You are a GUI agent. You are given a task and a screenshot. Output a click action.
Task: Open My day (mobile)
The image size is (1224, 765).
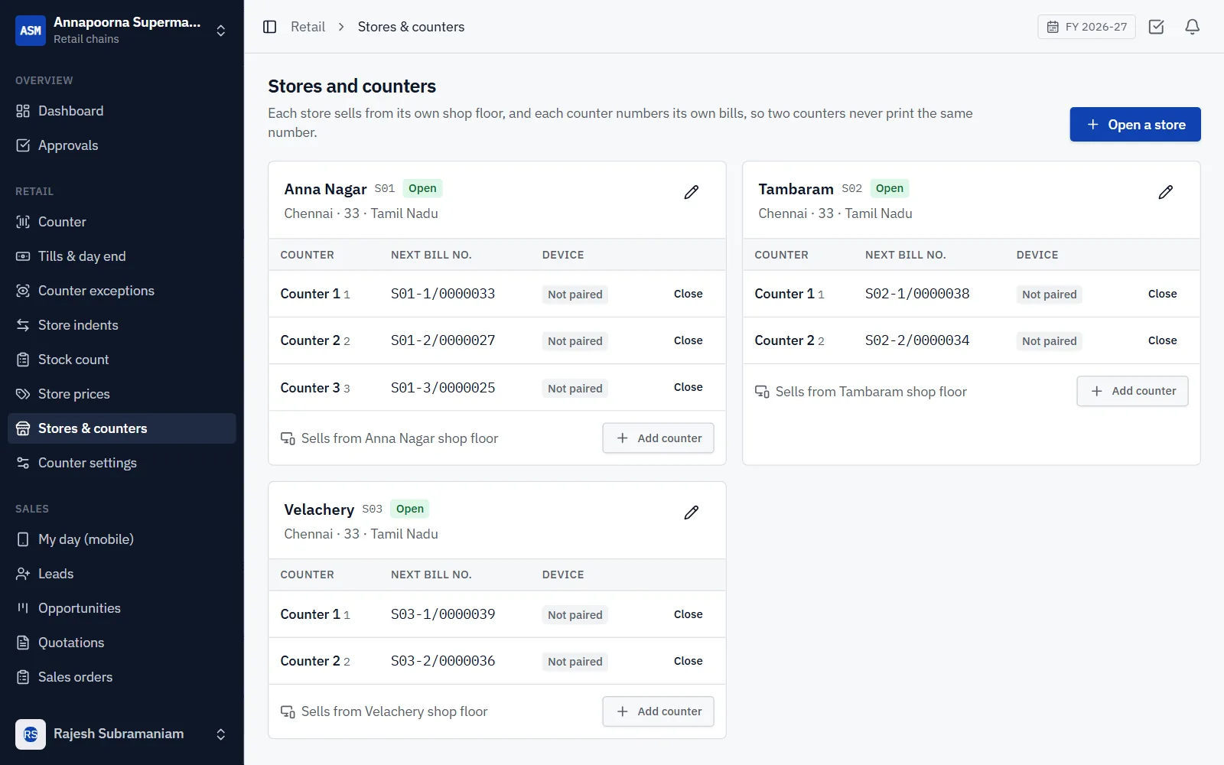tap(122, 539)
